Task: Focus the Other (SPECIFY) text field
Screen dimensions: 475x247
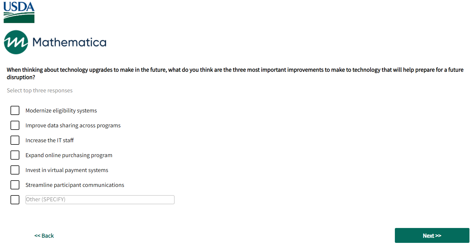Action: 100,200
